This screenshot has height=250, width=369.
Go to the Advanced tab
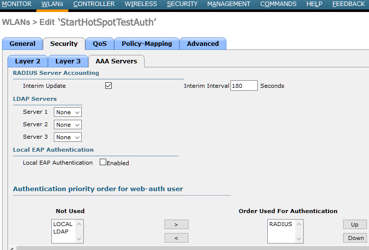(x=202, y=44)
